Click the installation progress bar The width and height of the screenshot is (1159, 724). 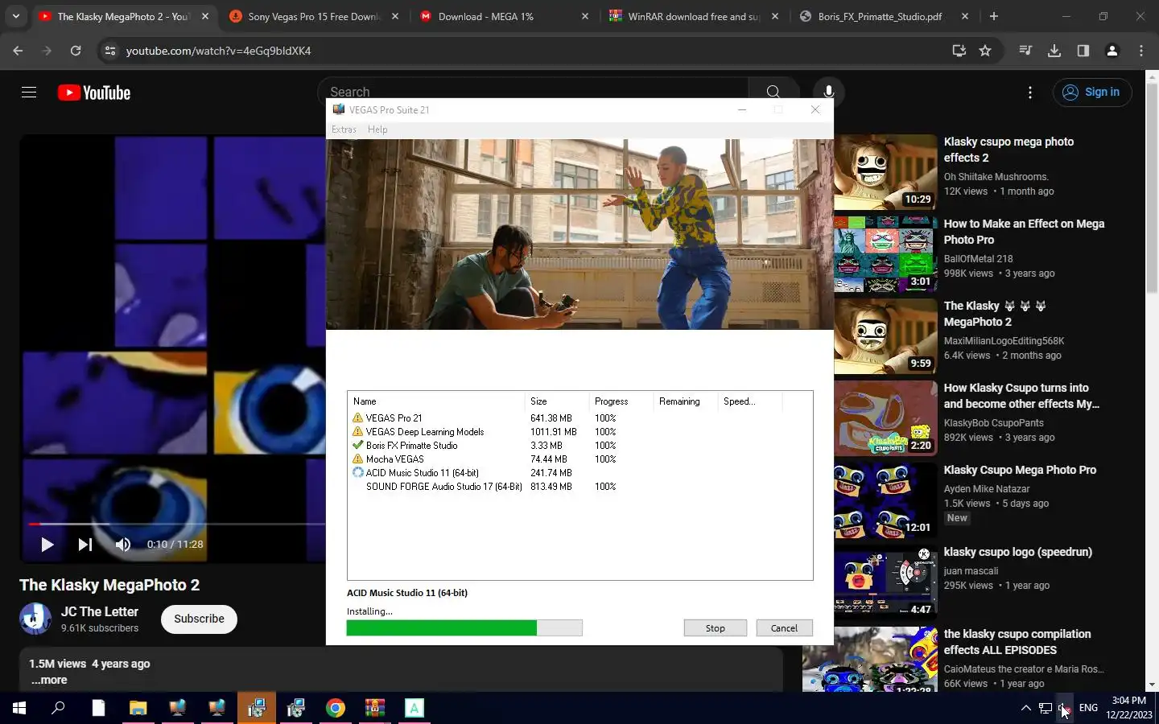[x=464, y=628]
